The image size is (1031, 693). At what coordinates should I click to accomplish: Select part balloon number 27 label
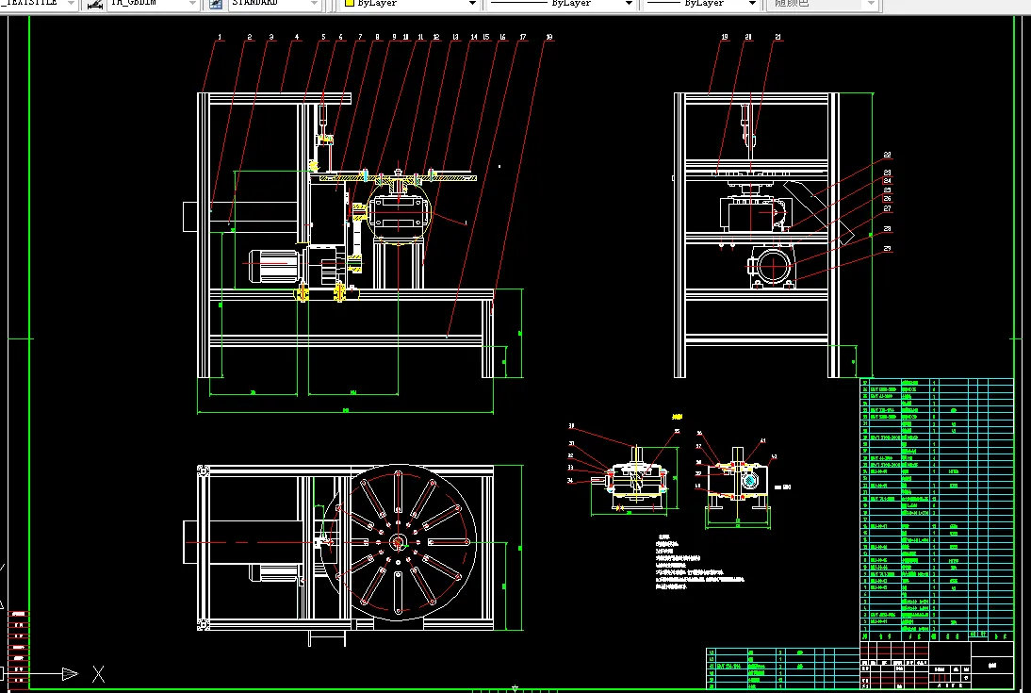point(887,208)
